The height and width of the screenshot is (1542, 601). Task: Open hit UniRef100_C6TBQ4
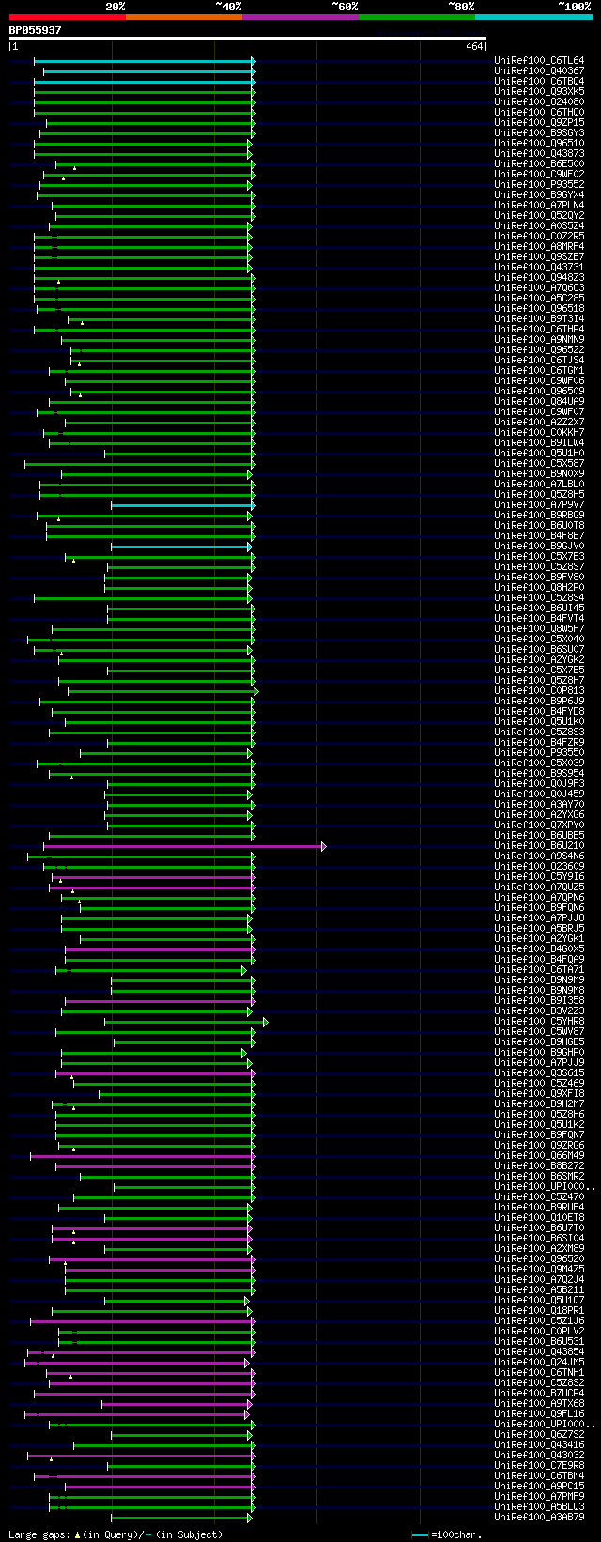[x=539, y=82]
